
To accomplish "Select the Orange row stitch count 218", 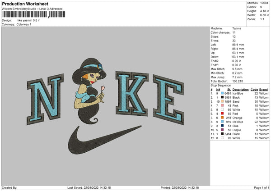I will click(x=229, y=118).
